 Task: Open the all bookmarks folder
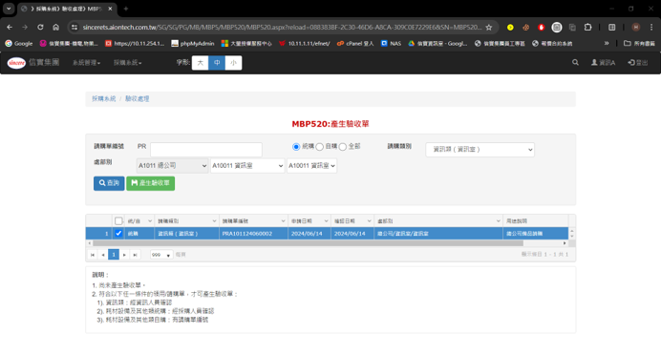pyautogui.click(x=639, y=43)
